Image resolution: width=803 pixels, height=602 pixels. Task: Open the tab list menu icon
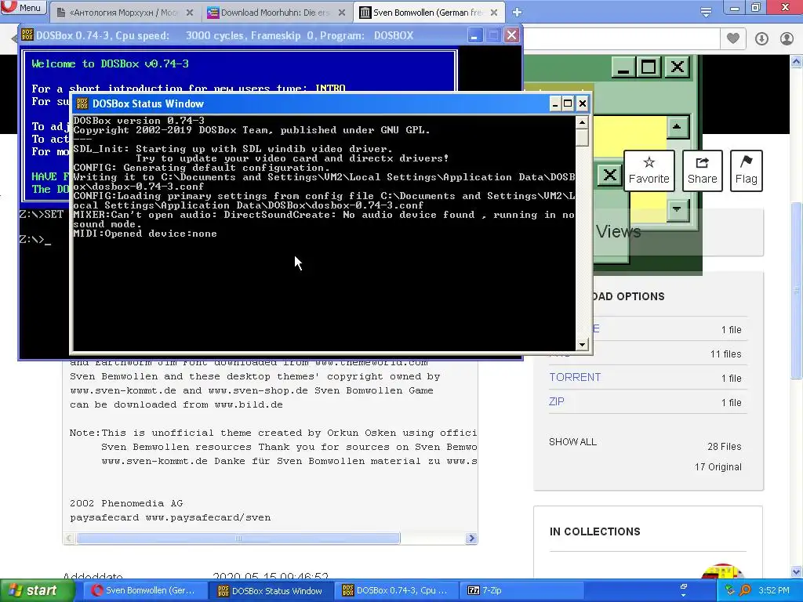point(706,12)
